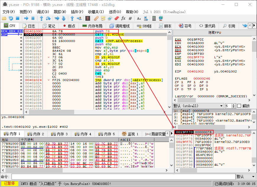
Task: Run the program with the arrow icon
Action: point(26,18)
